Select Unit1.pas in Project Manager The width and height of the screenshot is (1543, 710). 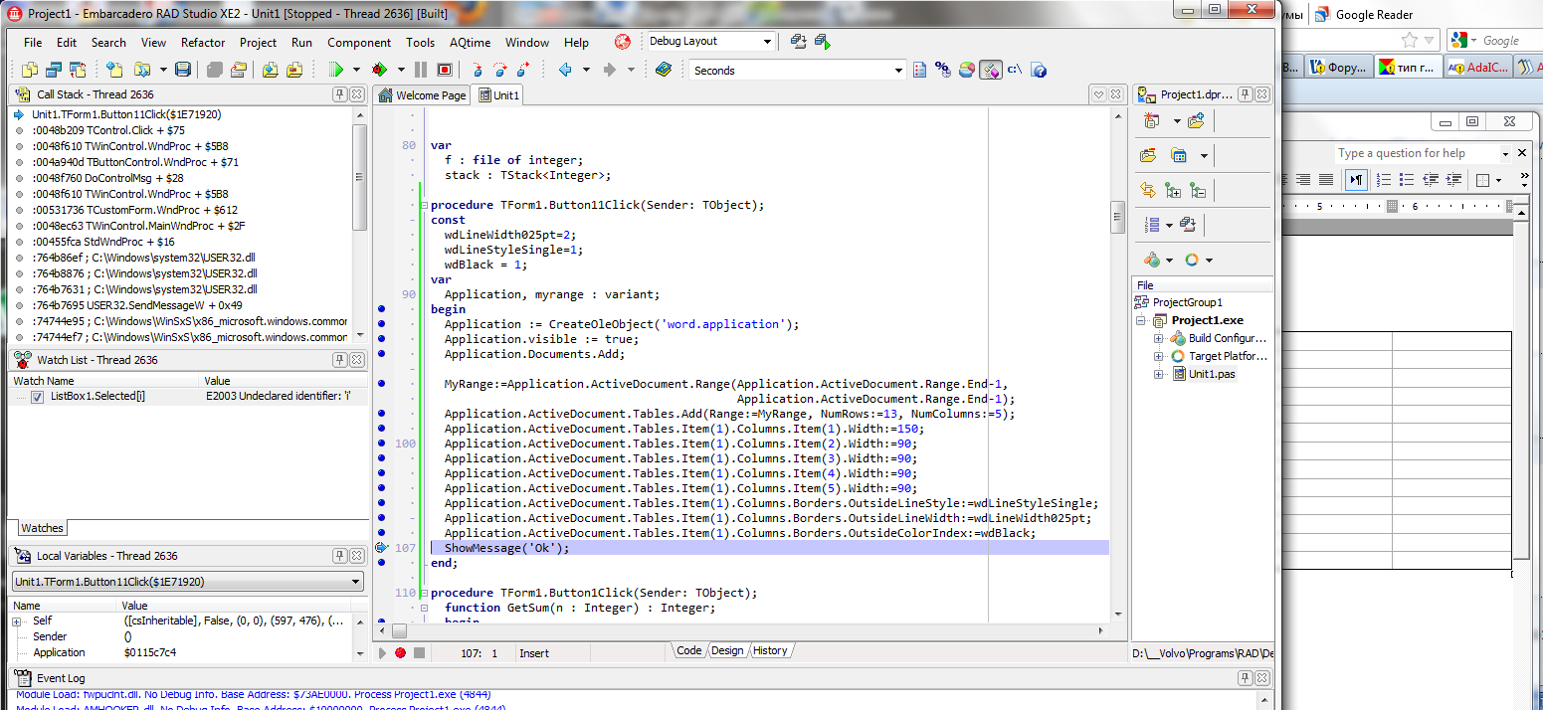point(1212,374)
